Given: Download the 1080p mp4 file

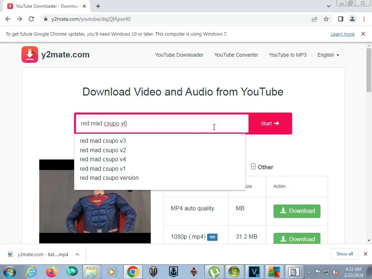Looking at the screenshot, I should pyautogui.click(x=297, y=238).
